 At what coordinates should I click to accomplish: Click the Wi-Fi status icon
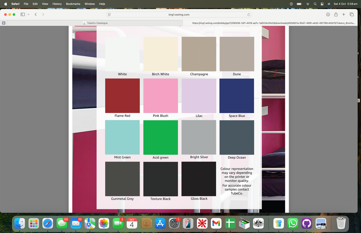308,4
